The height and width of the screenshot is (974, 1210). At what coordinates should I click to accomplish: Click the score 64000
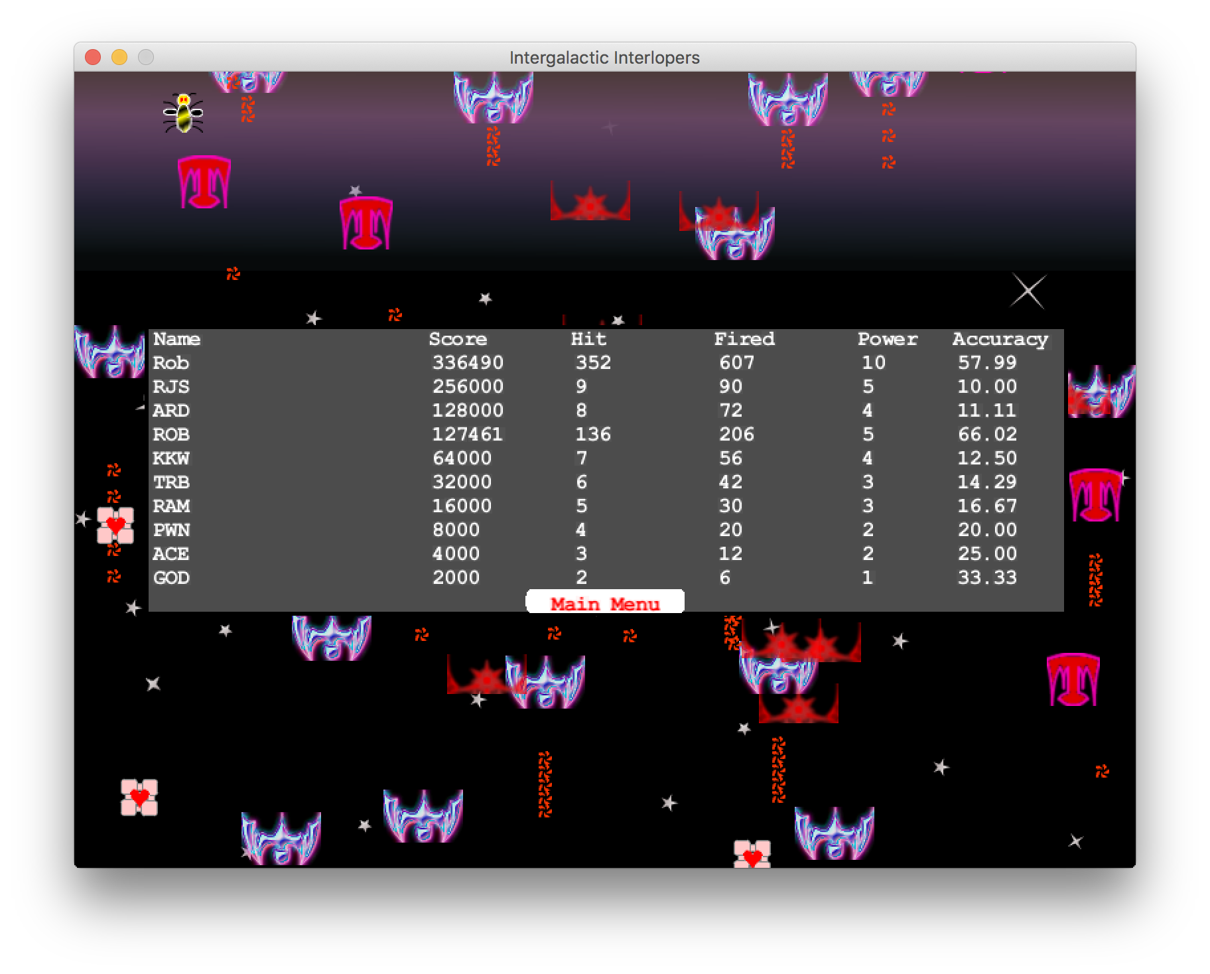462,458
